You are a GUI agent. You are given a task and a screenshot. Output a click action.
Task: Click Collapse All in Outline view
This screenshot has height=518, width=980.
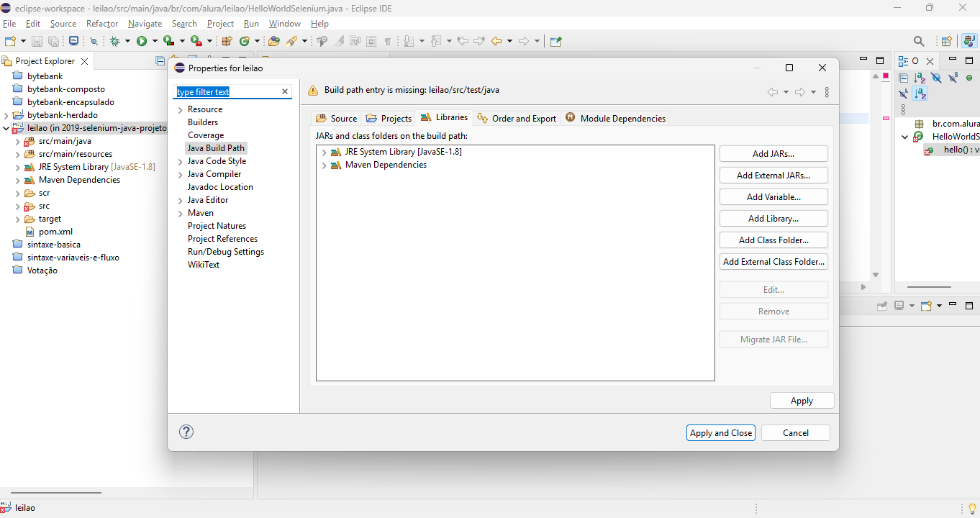pos(904,78)
